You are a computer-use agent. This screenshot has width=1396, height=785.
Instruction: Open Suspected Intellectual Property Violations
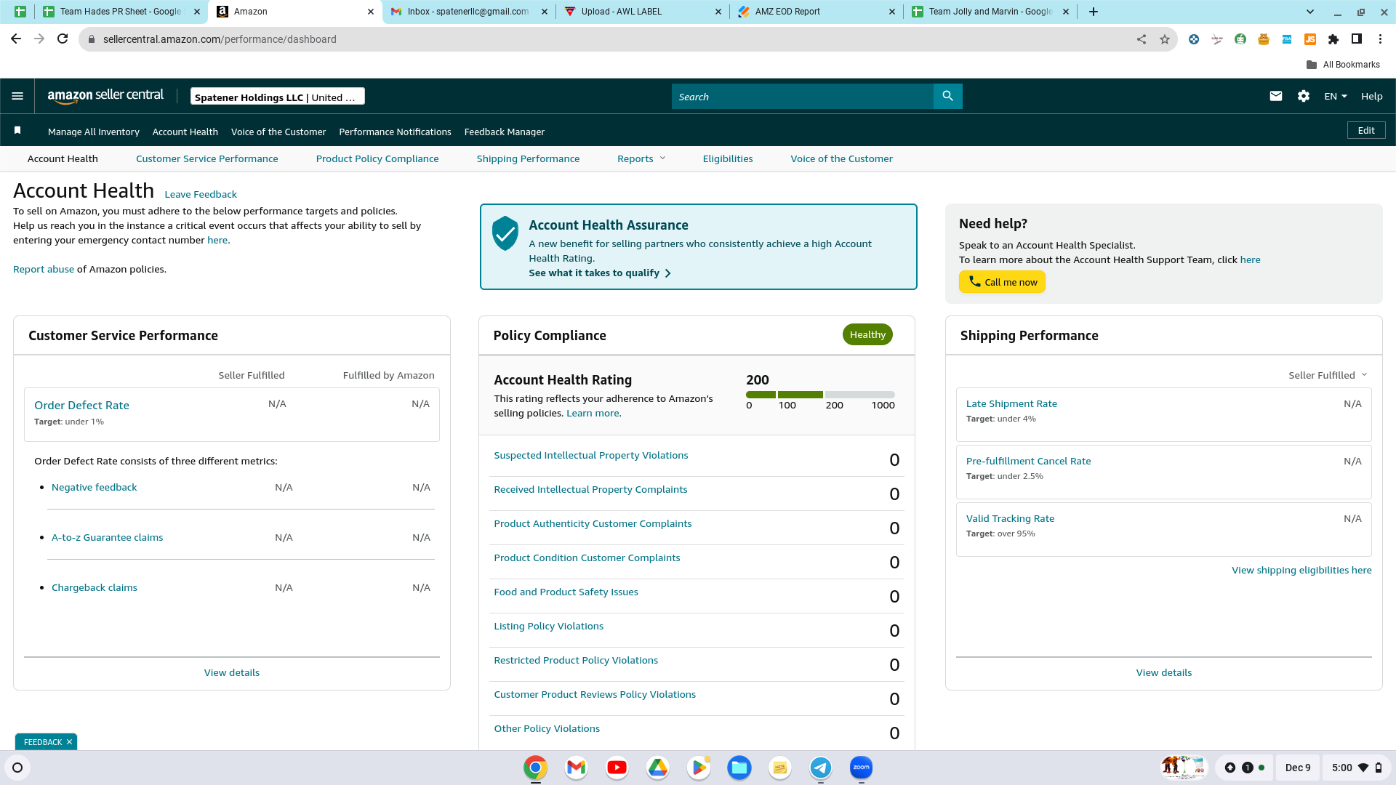[591, 455]
